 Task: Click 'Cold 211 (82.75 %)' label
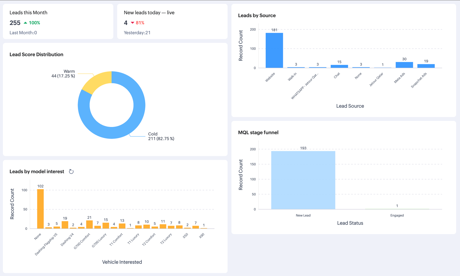coord(161,136)
